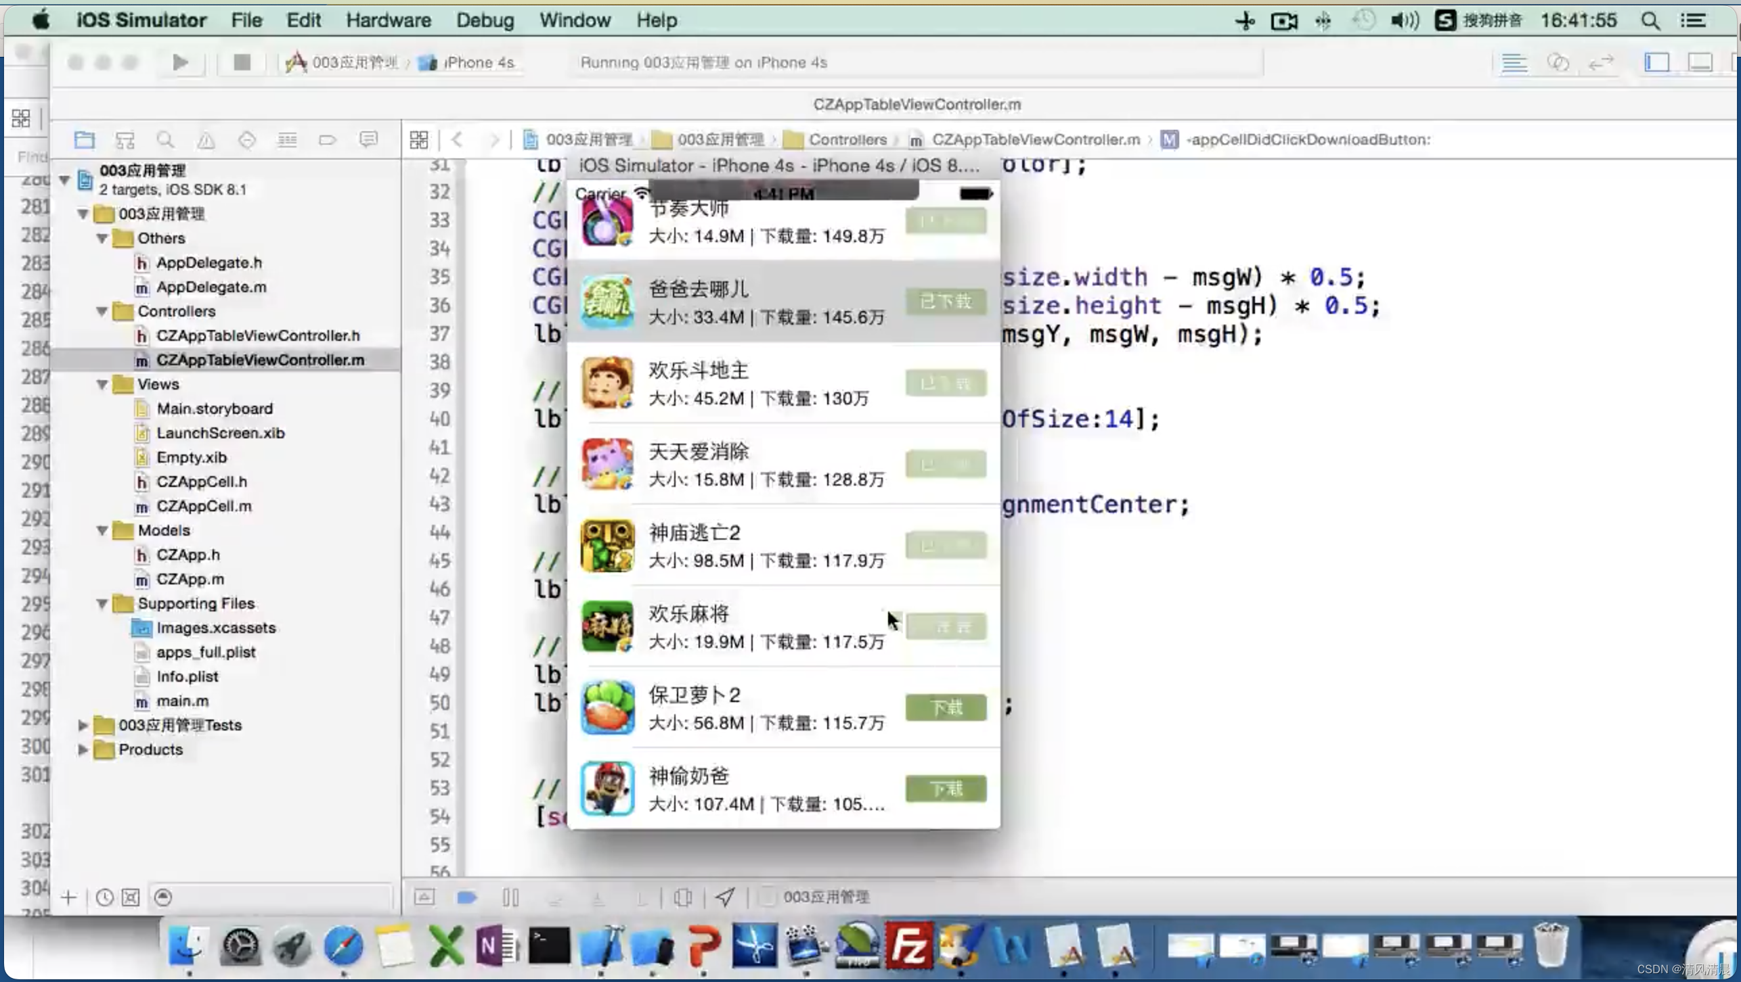1741x982 pixels.
Task: Collapse the Views group
Action: tap(102, 385)
